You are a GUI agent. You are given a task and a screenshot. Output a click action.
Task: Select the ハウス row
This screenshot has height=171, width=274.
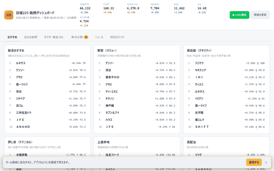coord(137,120)
